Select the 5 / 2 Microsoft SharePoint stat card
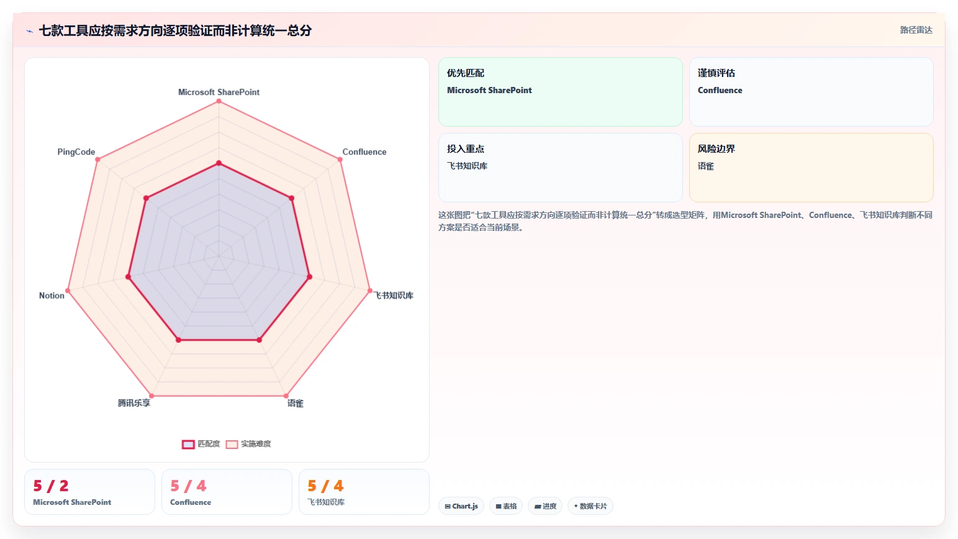This screenshot has width=958, height=539. (89, 492)
